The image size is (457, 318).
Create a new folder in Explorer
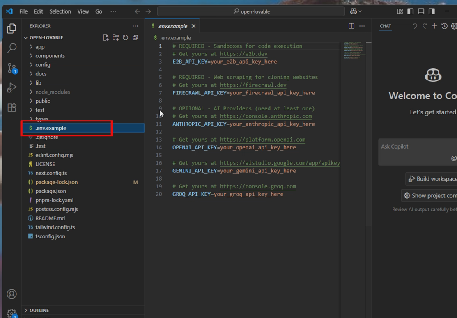(115, 37)
